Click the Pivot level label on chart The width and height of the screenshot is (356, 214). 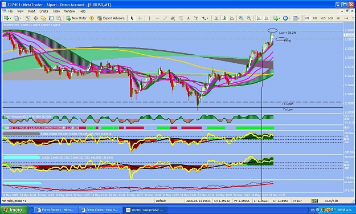(288, 41)
